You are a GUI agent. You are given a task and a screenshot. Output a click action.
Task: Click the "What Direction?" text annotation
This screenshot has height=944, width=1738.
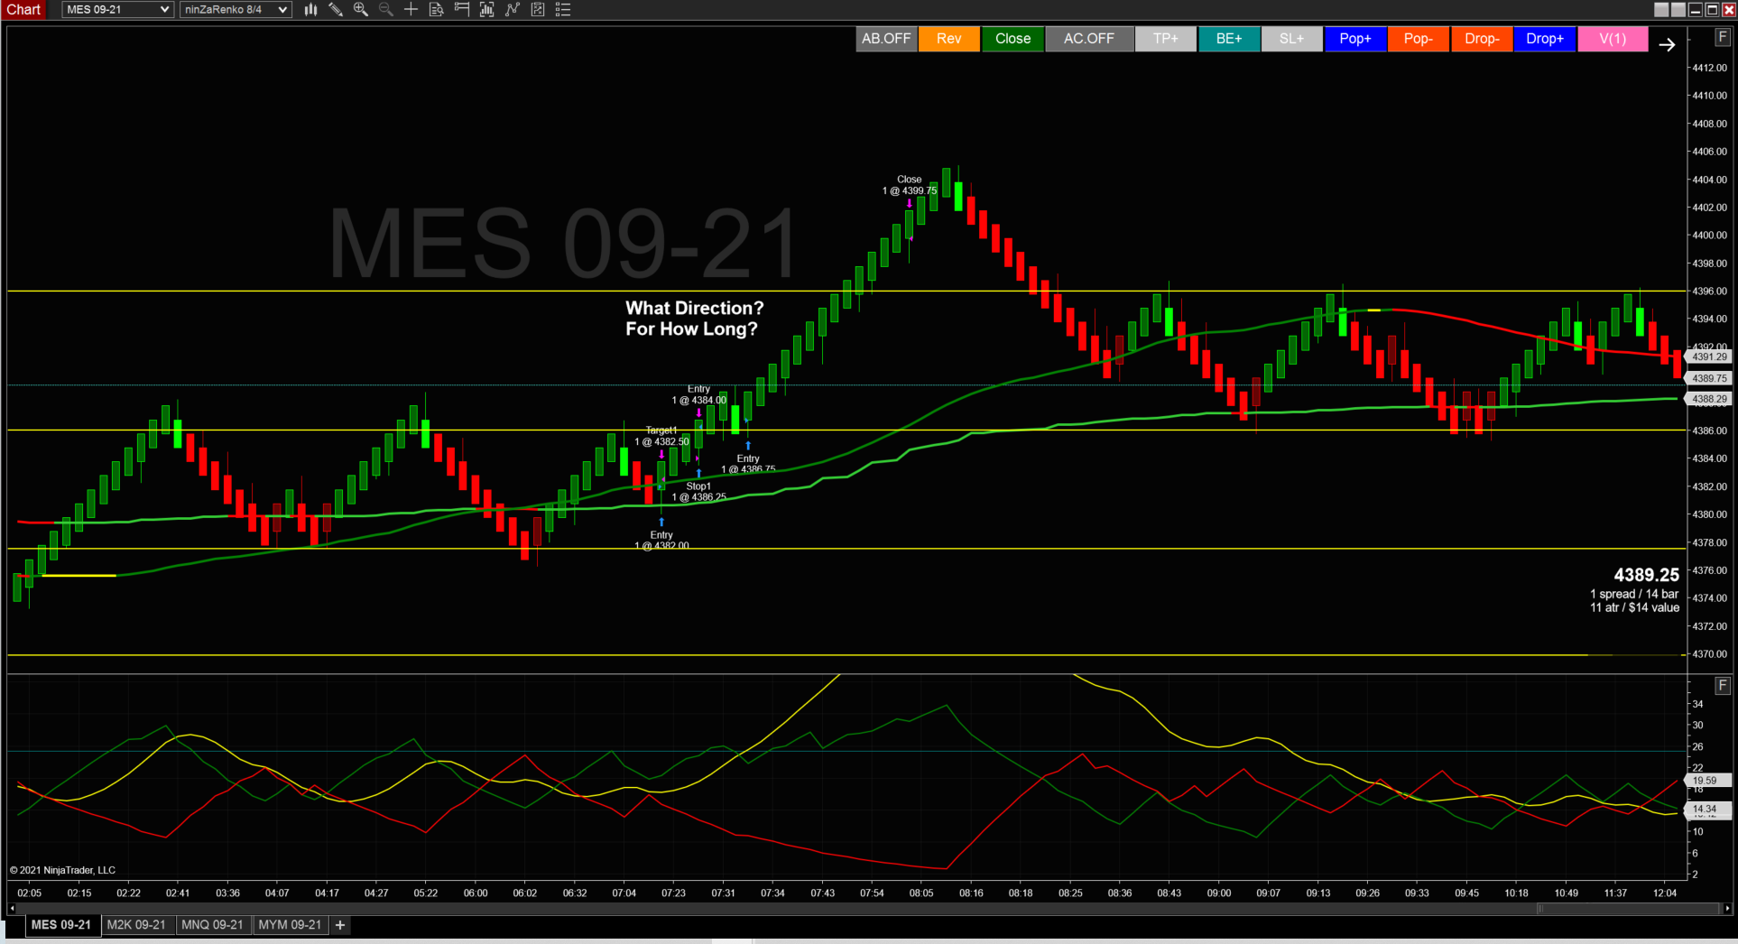point(695,308)
